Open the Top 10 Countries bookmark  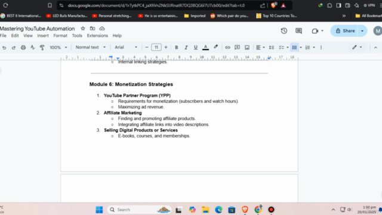pos(276,16)
